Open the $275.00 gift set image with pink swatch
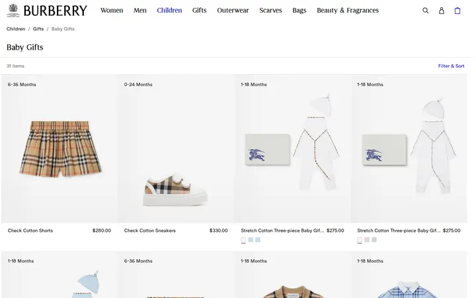Screen dimensions: 476x298 (409, 149)
